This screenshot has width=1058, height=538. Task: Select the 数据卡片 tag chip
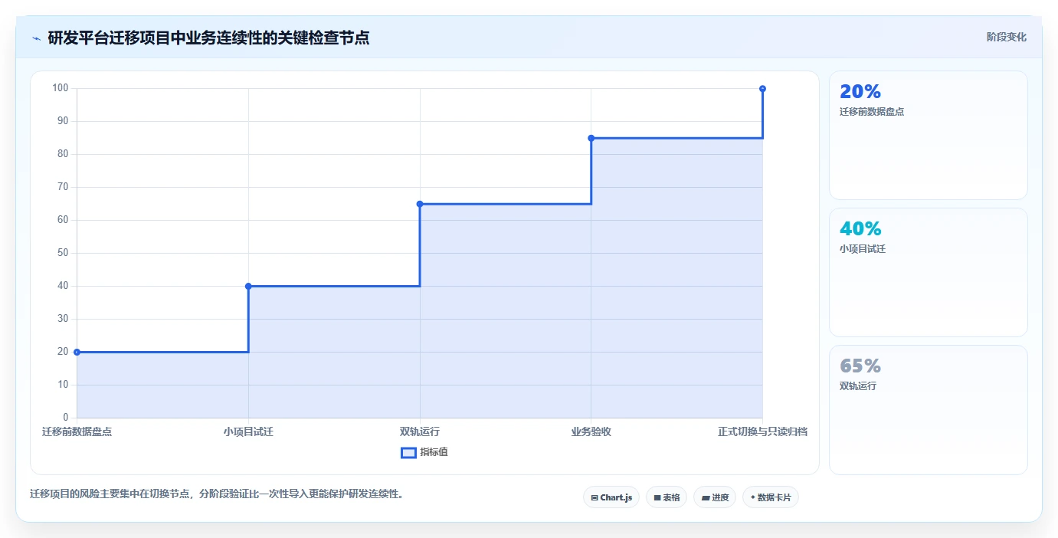click(771, 497)
